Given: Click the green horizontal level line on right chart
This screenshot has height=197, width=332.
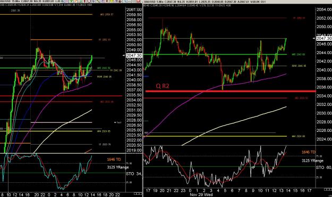Looking at the screenshot, I should 215,55.
